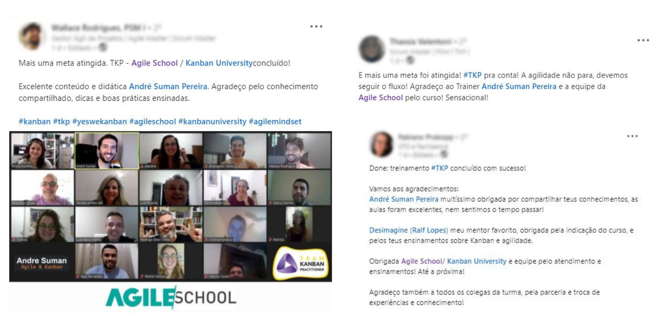664x331 pixels.
Task: Open the #kanban hashtag
Action: (35, 122)
